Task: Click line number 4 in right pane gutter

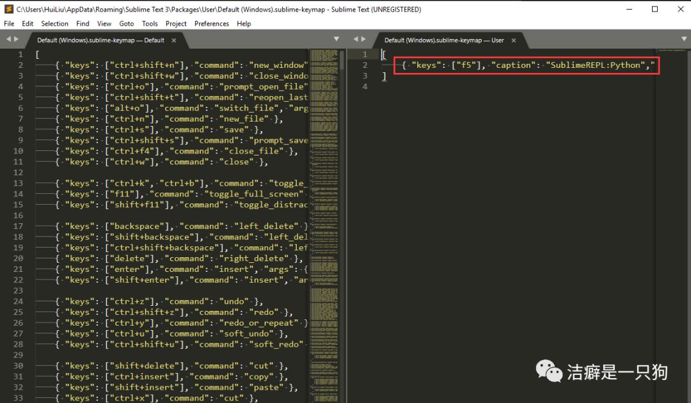Action: [x=365, y=87]
